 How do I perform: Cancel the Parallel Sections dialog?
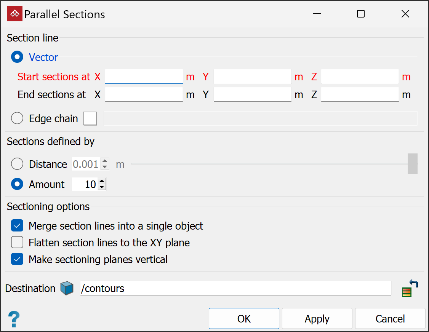(390, 319)
